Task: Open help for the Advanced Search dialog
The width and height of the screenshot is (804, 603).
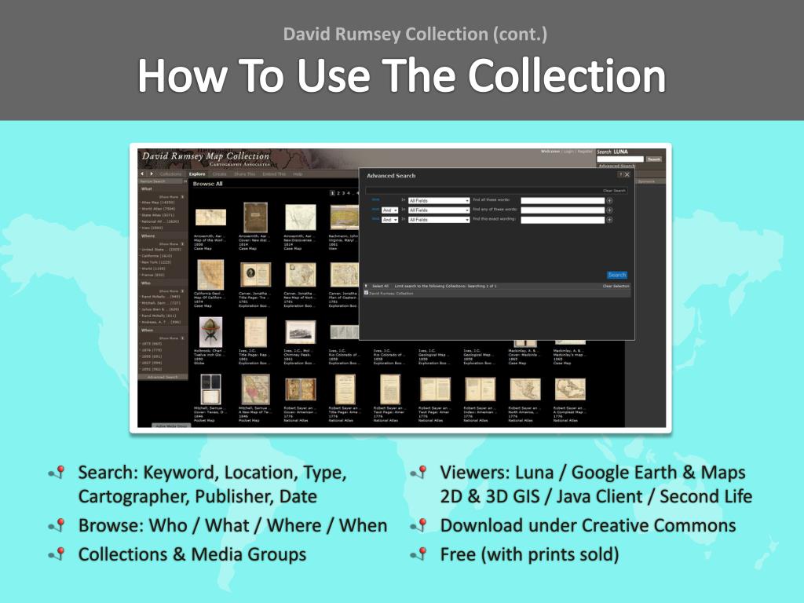Action: point(620,175)
